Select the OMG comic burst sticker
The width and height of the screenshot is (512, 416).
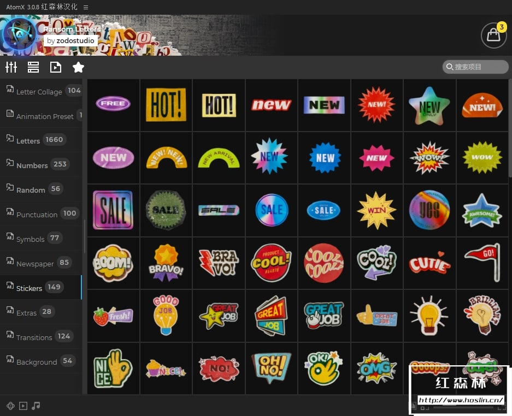377,369
